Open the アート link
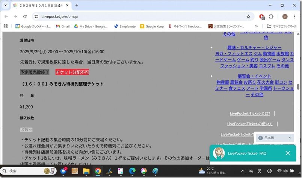 coord(252,88)
